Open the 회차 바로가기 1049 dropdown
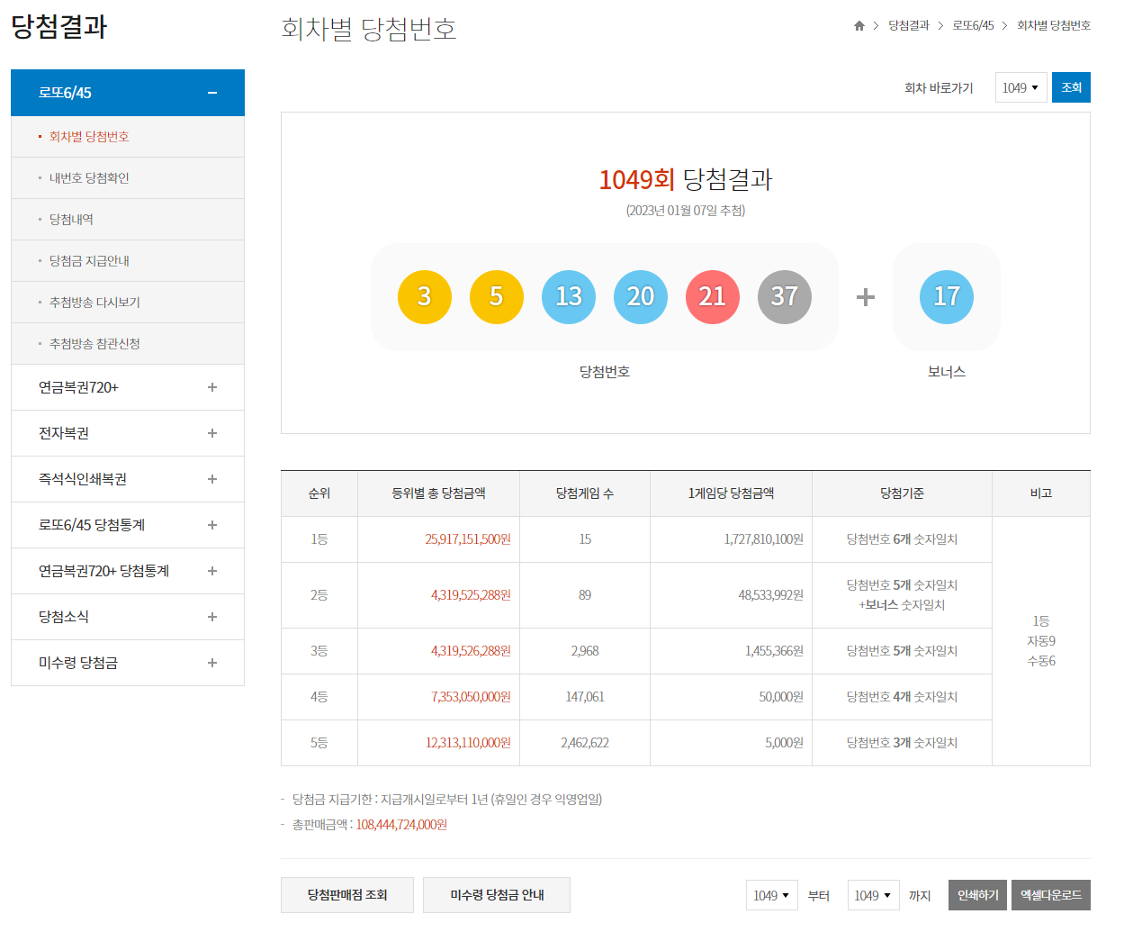 (x=1021, y=87)
